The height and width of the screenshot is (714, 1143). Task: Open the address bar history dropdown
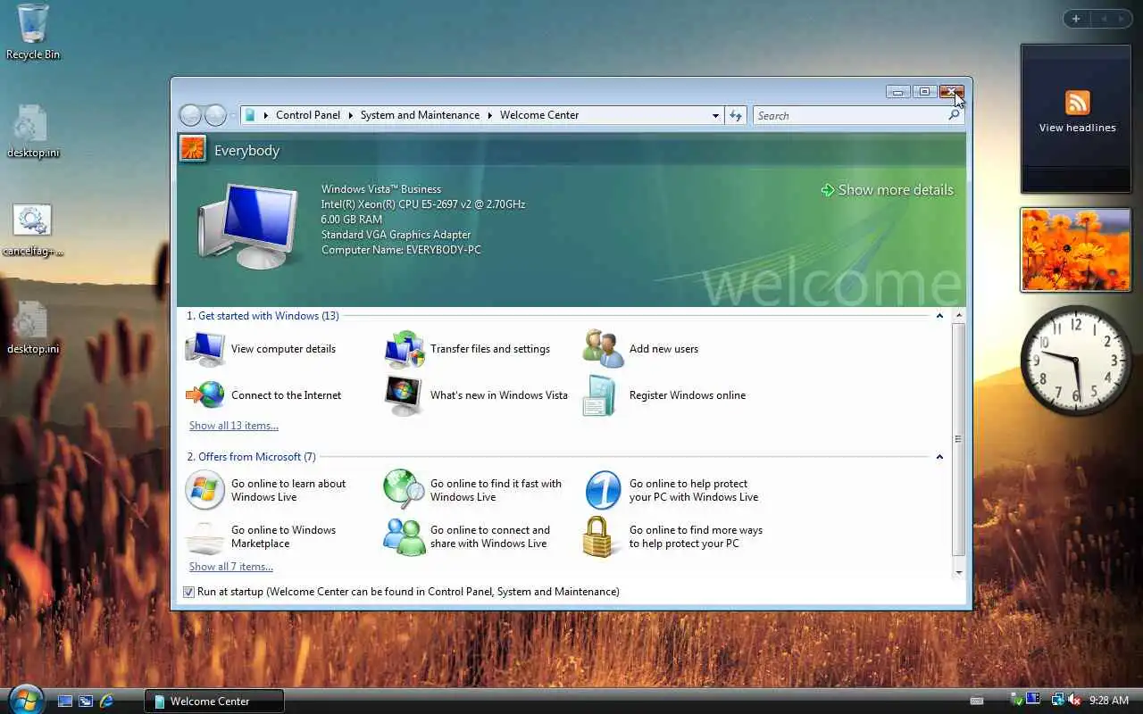pos(715,115)
